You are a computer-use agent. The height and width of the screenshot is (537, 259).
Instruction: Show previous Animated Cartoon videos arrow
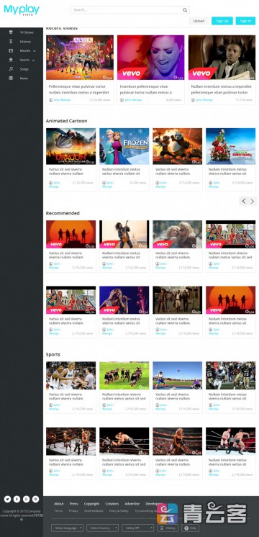point(244,202)
